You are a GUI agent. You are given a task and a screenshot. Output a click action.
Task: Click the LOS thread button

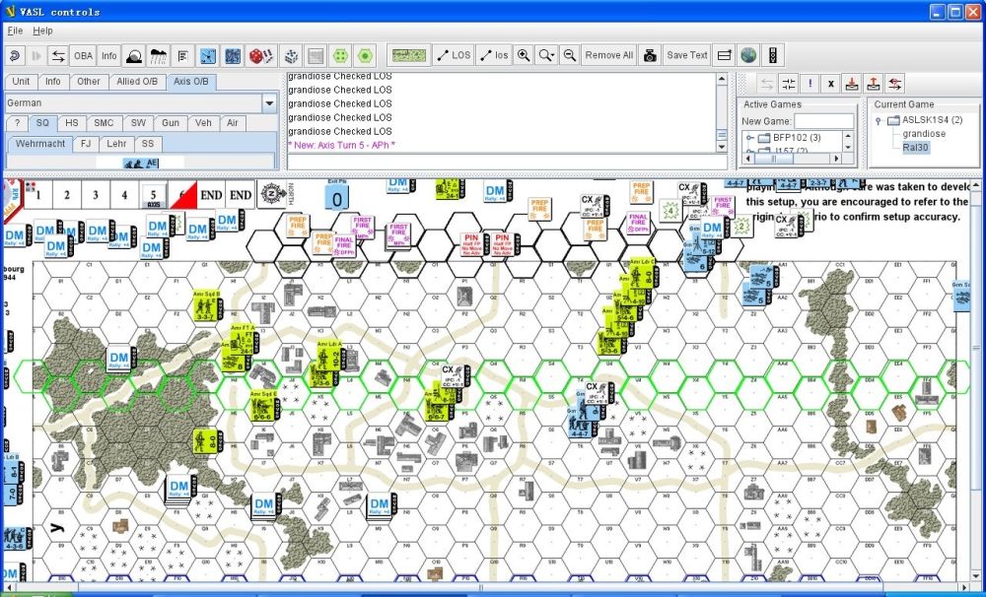point(454,55)
